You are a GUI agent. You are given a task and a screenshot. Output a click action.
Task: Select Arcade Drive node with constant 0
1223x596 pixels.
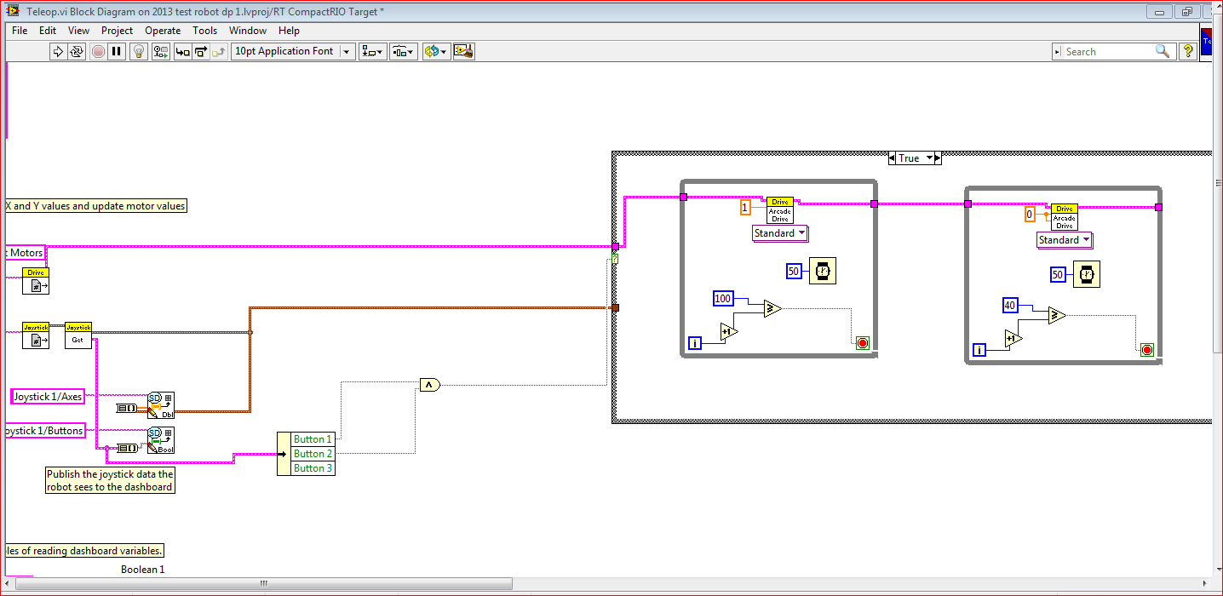point(1065,217)
